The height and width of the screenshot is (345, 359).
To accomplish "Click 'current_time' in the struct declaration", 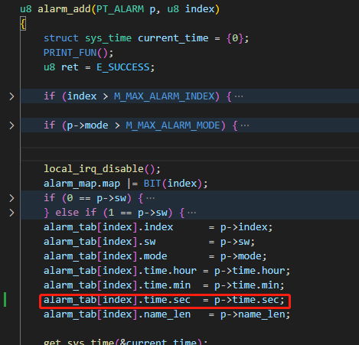I will [173, 38].
